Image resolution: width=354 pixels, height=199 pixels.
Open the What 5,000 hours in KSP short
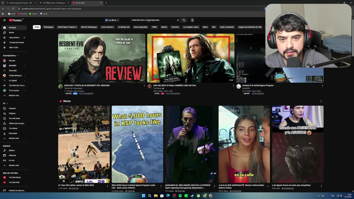pyautogui.click(x=137, y=144)
